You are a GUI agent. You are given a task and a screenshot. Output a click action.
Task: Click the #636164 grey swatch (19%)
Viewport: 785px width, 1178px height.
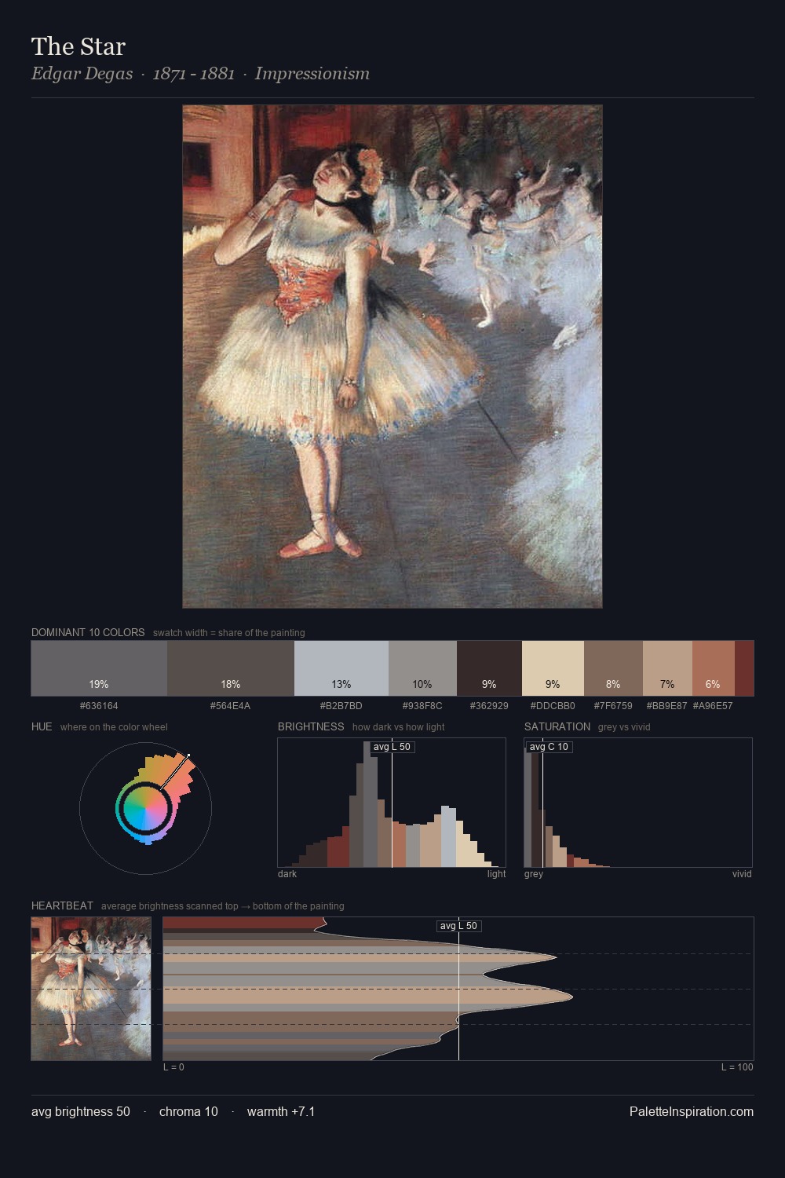pos(99,668)
